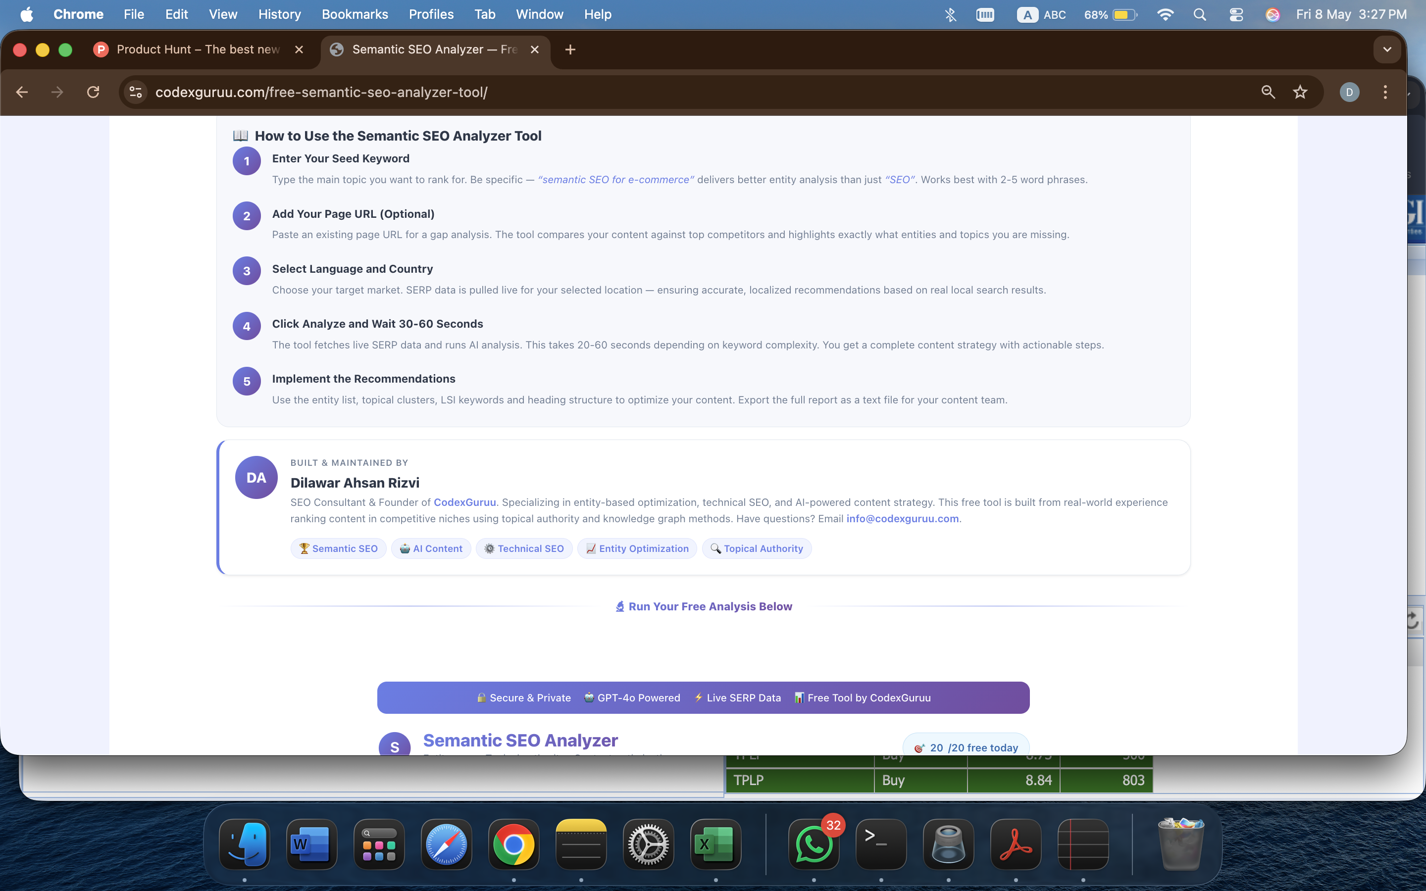Open the Profiles menu
Screen dimensions: 1426x891
431,14
